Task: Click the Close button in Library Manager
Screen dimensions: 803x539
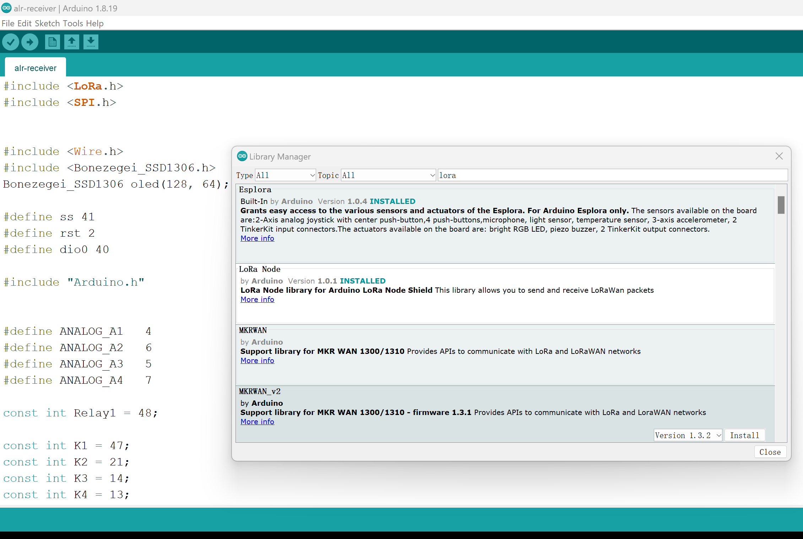Action: click(x=770, y=452)
